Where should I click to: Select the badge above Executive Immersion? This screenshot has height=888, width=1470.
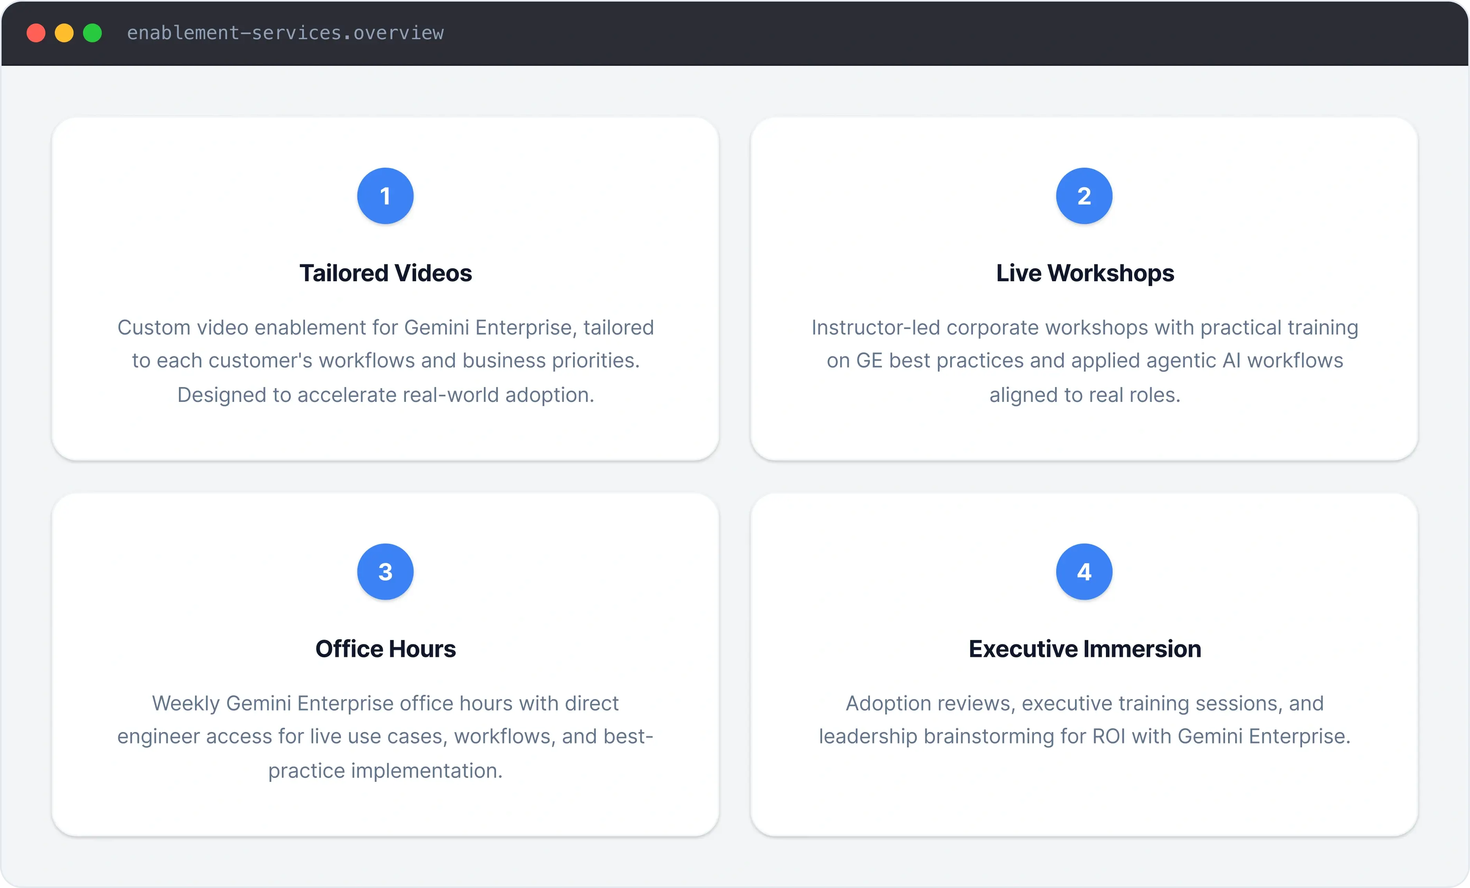(1083, 571)
